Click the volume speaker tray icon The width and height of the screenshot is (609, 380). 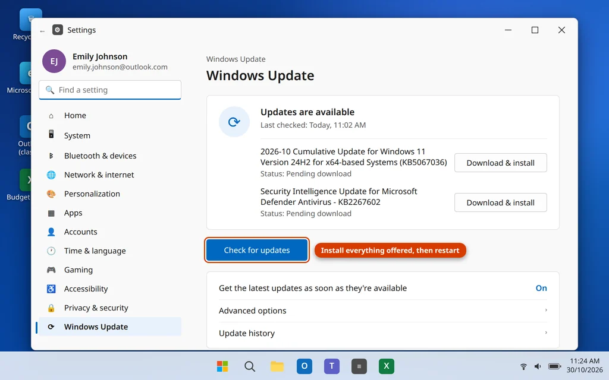click(x=538, y=366)
